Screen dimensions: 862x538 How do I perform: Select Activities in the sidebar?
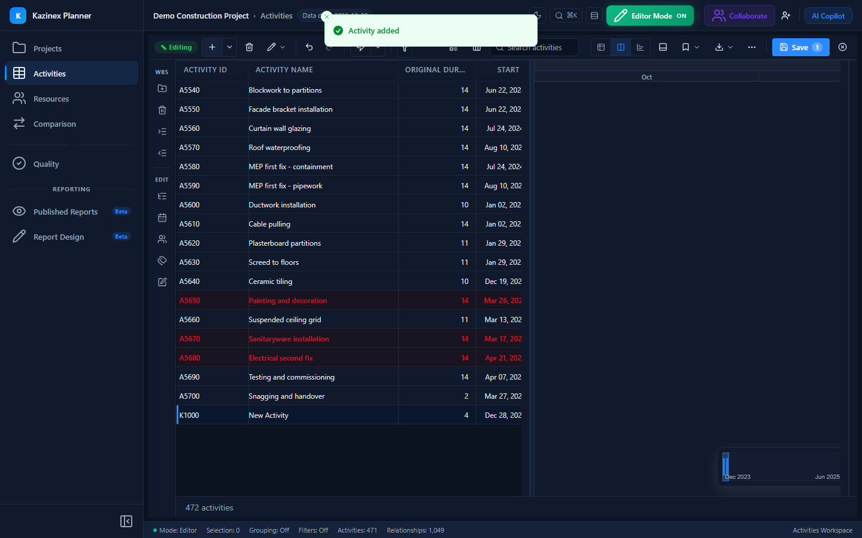click(x=71, y=74)
